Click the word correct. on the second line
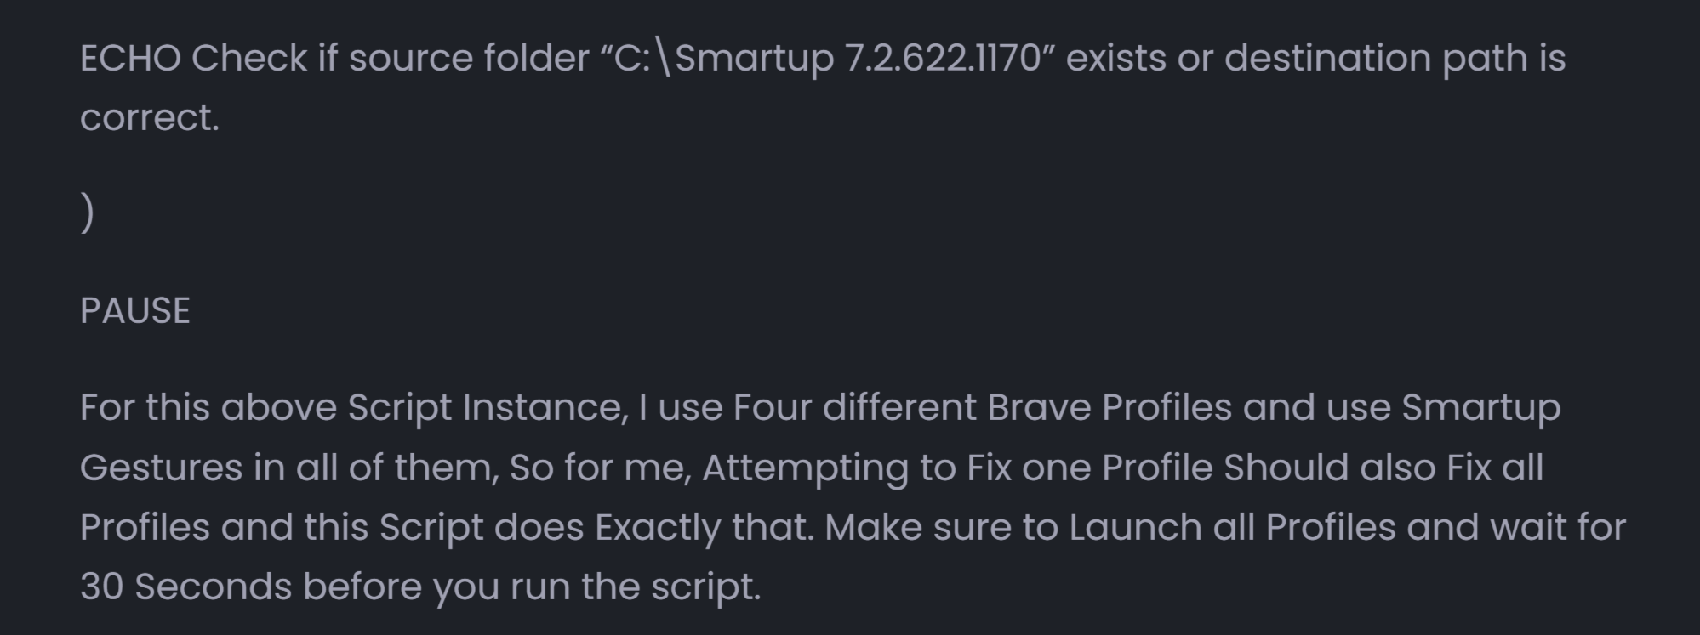The width and height of the screenshot is (1700, 635). click(149, 118)
